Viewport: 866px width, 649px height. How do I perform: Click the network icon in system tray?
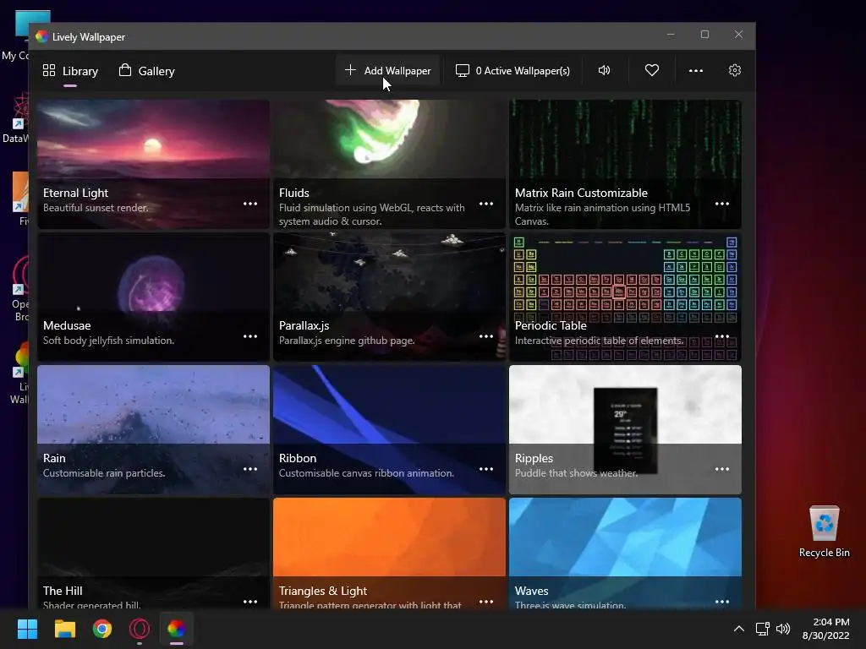[763, 629]
